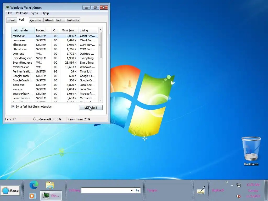Select the dwm.exe process row
This screenshot has height=201, width=268.
click(x=54, y=54)
